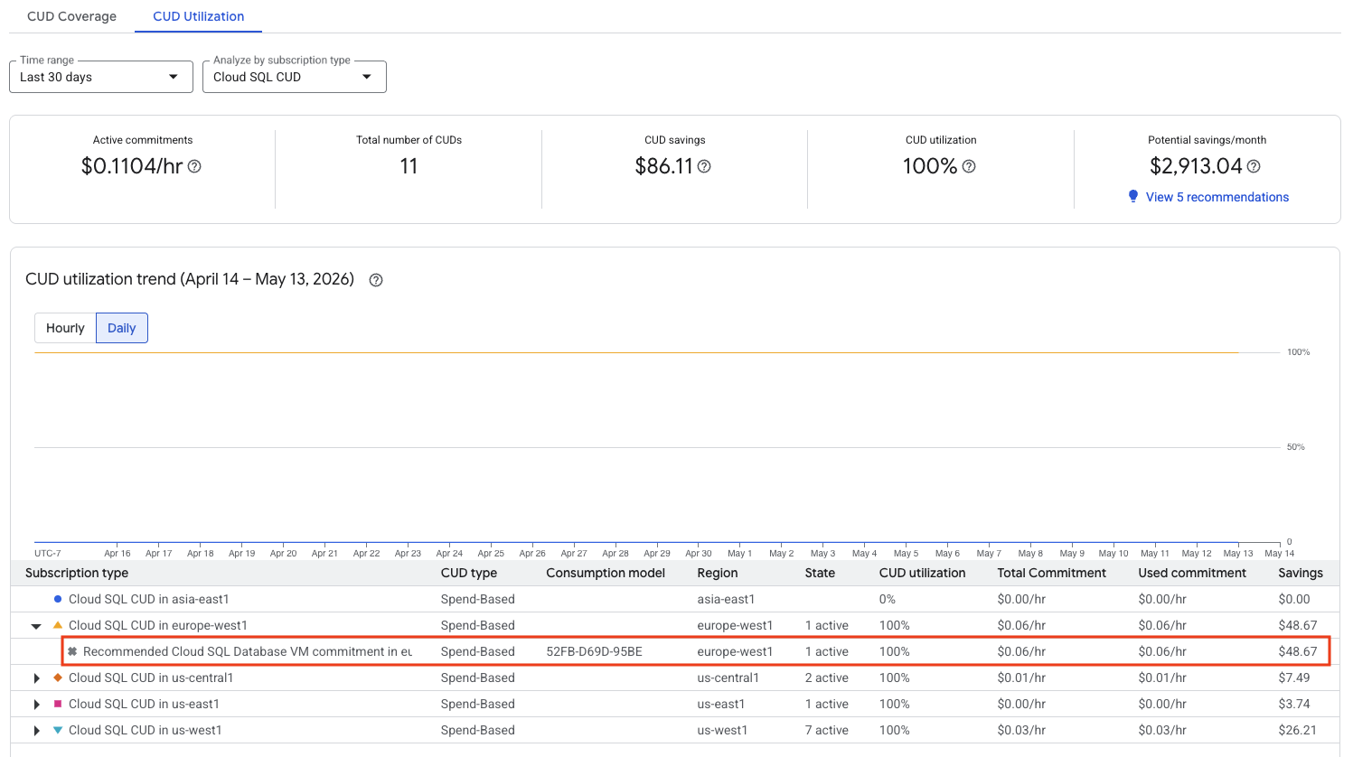This screenshot has height=757, width=1353.
Task: Click Cloud SQL CUD in asia-east1 text
Action: (149, 599)
